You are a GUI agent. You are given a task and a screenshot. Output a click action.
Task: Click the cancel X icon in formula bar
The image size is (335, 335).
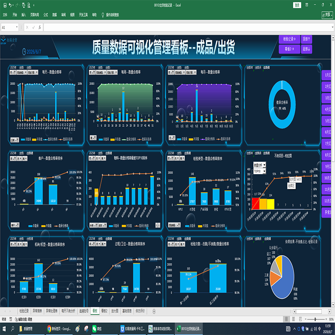click(x=27, y=27)
